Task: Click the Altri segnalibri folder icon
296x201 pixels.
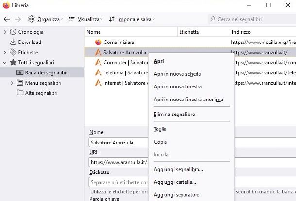Action: pos(20,92)
